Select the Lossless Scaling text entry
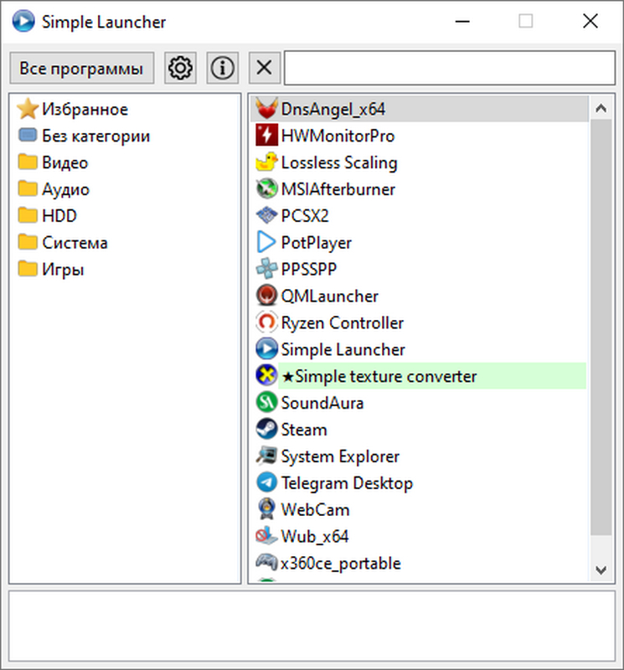Image resolution: width=624 pixels, height=670 pixels. 339,162
